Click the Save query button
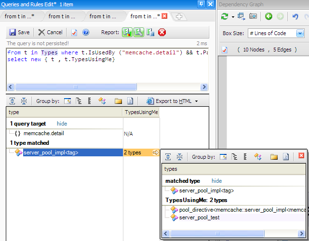Image resolution: width=309 pixels, height=241 pixels. pyautogui.click(x=19, y=32)
